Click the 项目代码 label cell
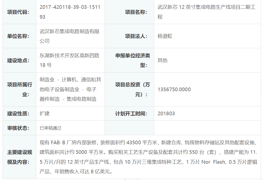This screenshot has width=262, height=180. click(19, 12)
